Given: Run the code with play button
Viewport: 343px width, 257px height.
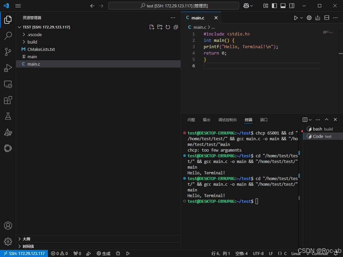Looking at the screenshot, I should [x=296, y=18].
